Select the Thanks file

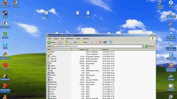click(x=51, y=94)
